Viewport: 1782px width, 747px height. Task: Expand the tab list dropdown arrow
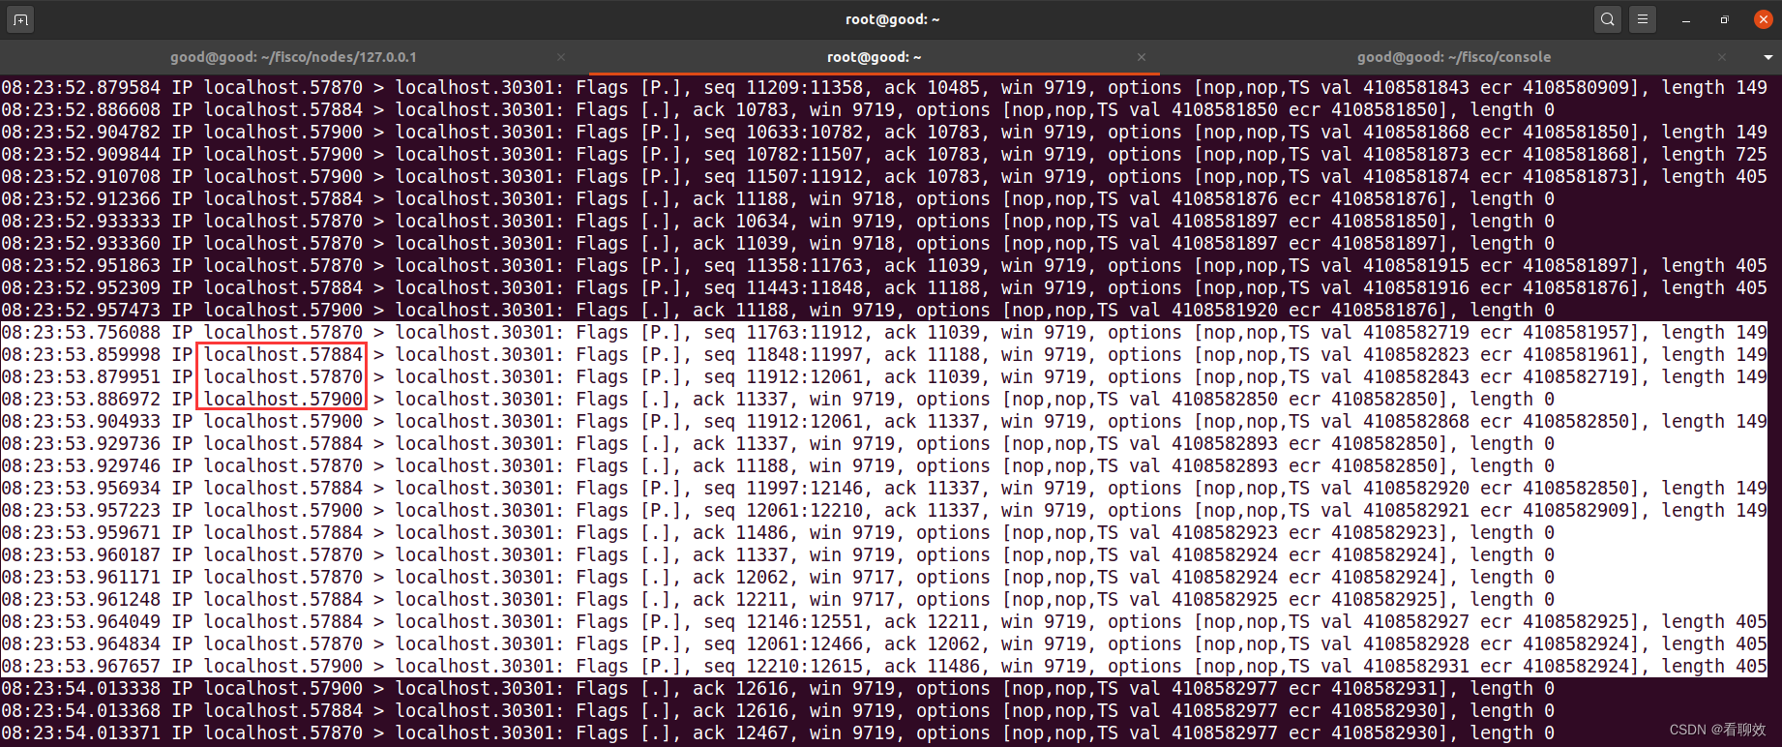click(1768, 57)
